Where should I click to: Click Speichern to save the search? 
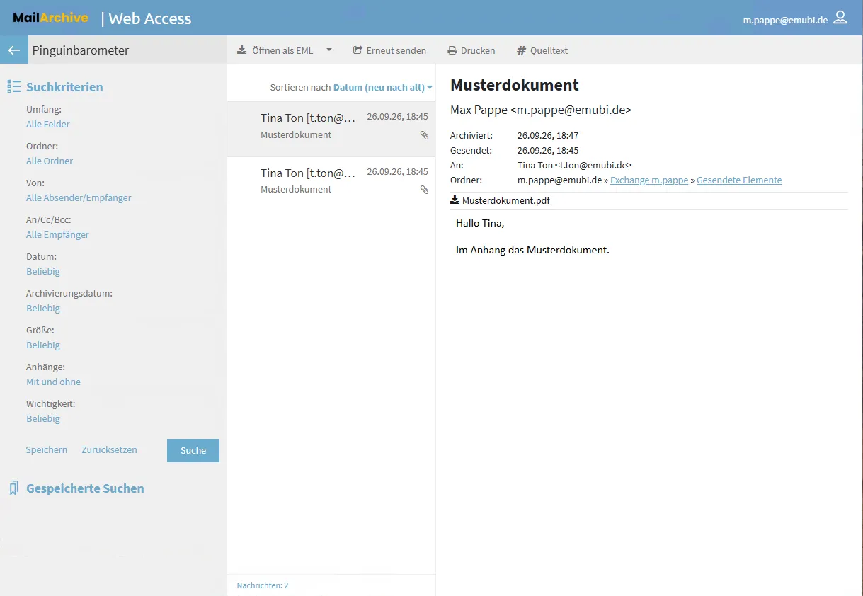(47, 449)
